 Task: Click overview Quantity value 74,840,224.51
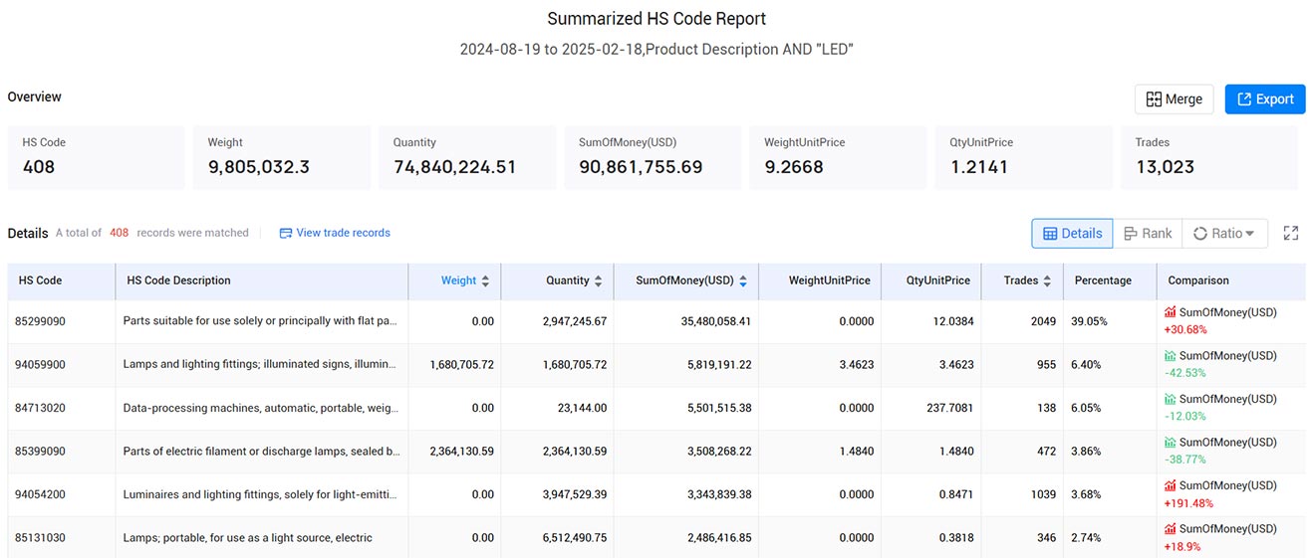coord(454,167)
